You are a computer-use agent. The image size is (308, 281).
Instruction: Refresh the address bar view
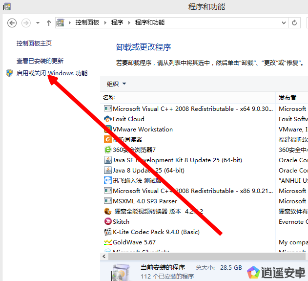pos(294,22)
